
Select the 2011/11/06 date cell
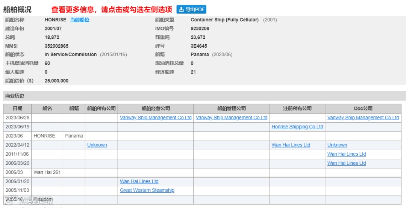[17, 154]
